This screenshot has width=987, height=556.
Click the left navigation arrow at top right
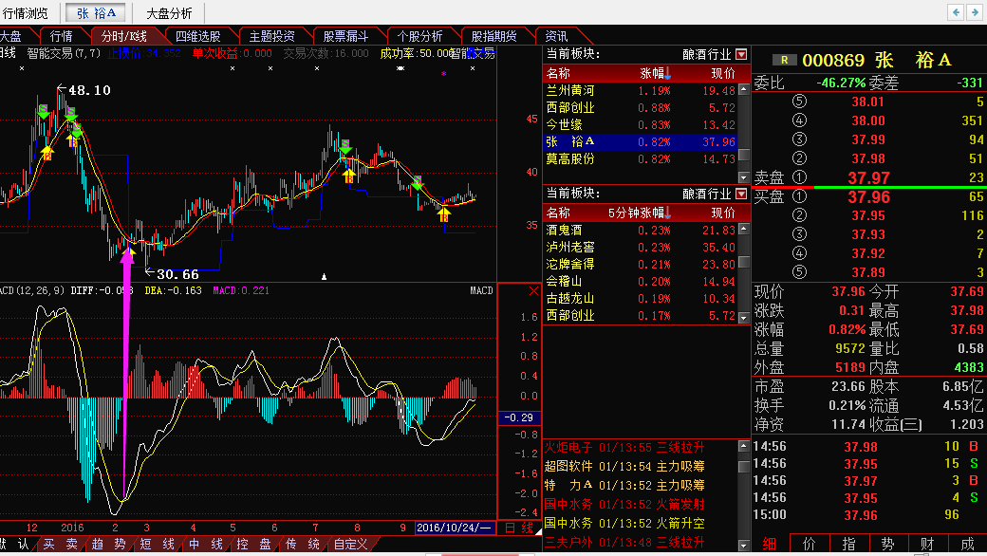point(957,12)
